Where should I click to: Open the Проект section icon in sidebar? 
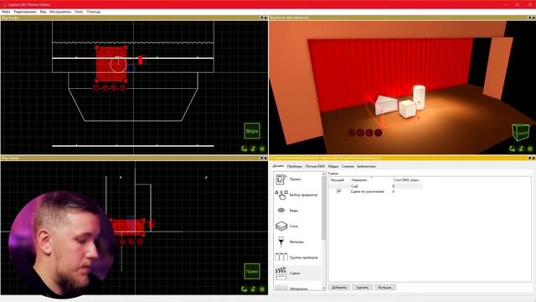pyautogui.click(x=281, y=179)
